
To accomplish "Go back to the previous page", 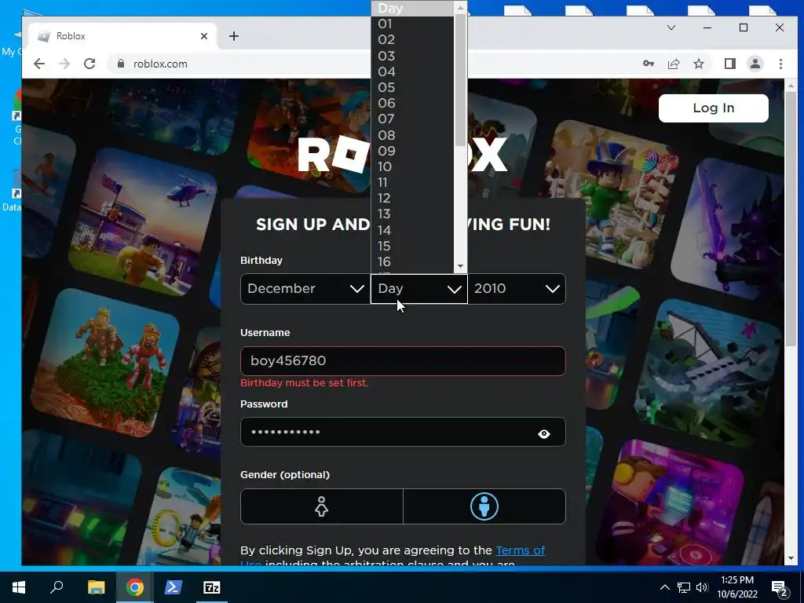I will [x=39, y=64].
